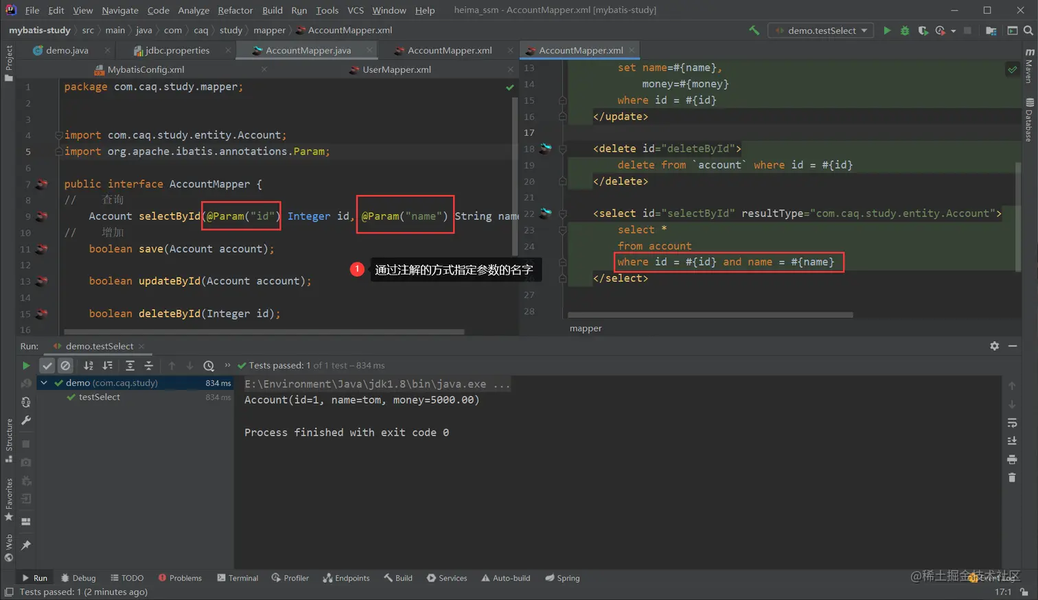Open Run Anything window icon
Image resolution: width=1038 pixels, height=600 pixels.
coord(1012,30)
